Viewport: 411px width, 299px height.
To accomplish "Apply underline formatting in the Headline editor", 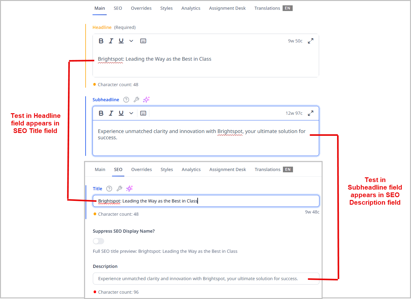I will pyautogui.click(x=121, y=41).
